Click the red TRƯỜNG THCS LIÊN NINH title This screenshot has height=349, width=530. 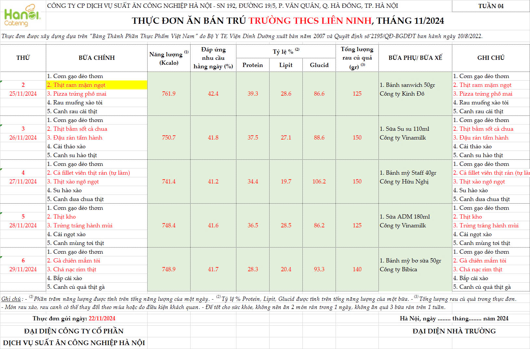(310, 21)
